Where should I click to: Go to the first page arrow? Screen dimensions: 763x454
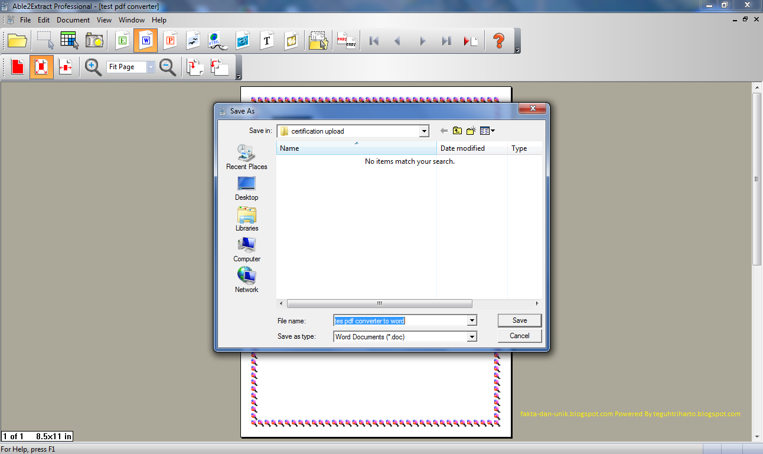click(x=373, y=41)
